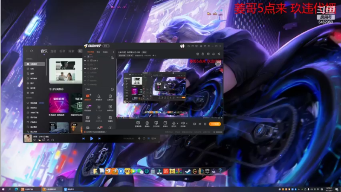Open the tool with purple badge in toolbox

tap(88, 108)
